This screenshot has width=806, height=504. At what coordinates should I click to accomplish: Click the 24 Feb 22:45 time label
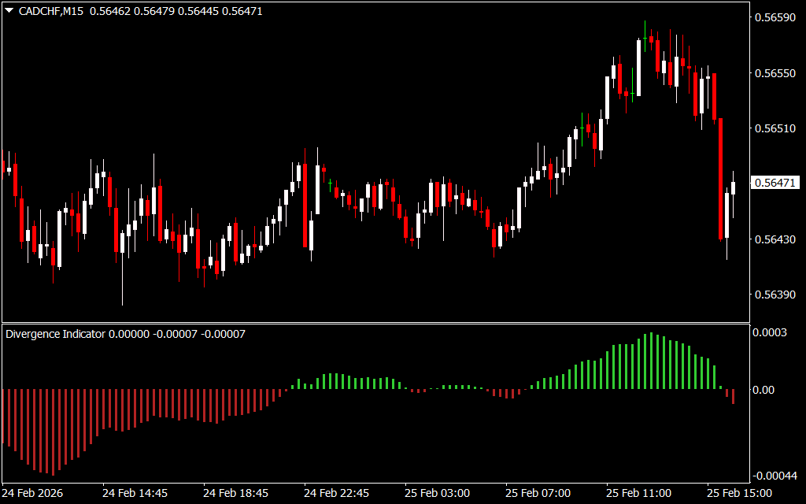336,493
